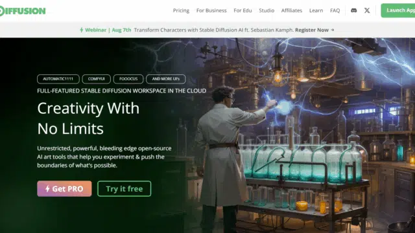Select the AUTOMATIC1111 tag pill
This screenshot has width=415, height=233.
coord(58,79)
